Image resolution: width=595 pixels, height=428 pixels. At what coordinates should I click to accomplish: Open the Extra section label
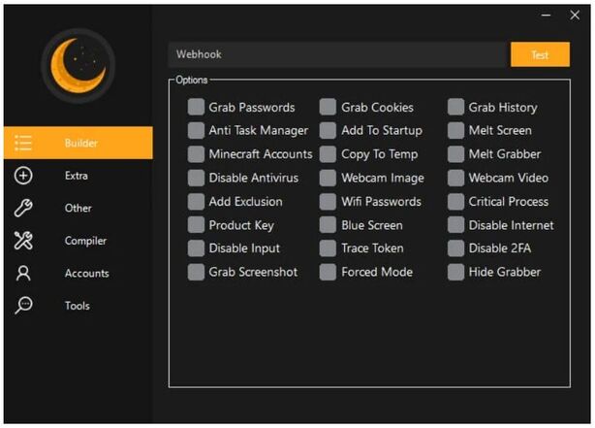[x=77, y=176]
